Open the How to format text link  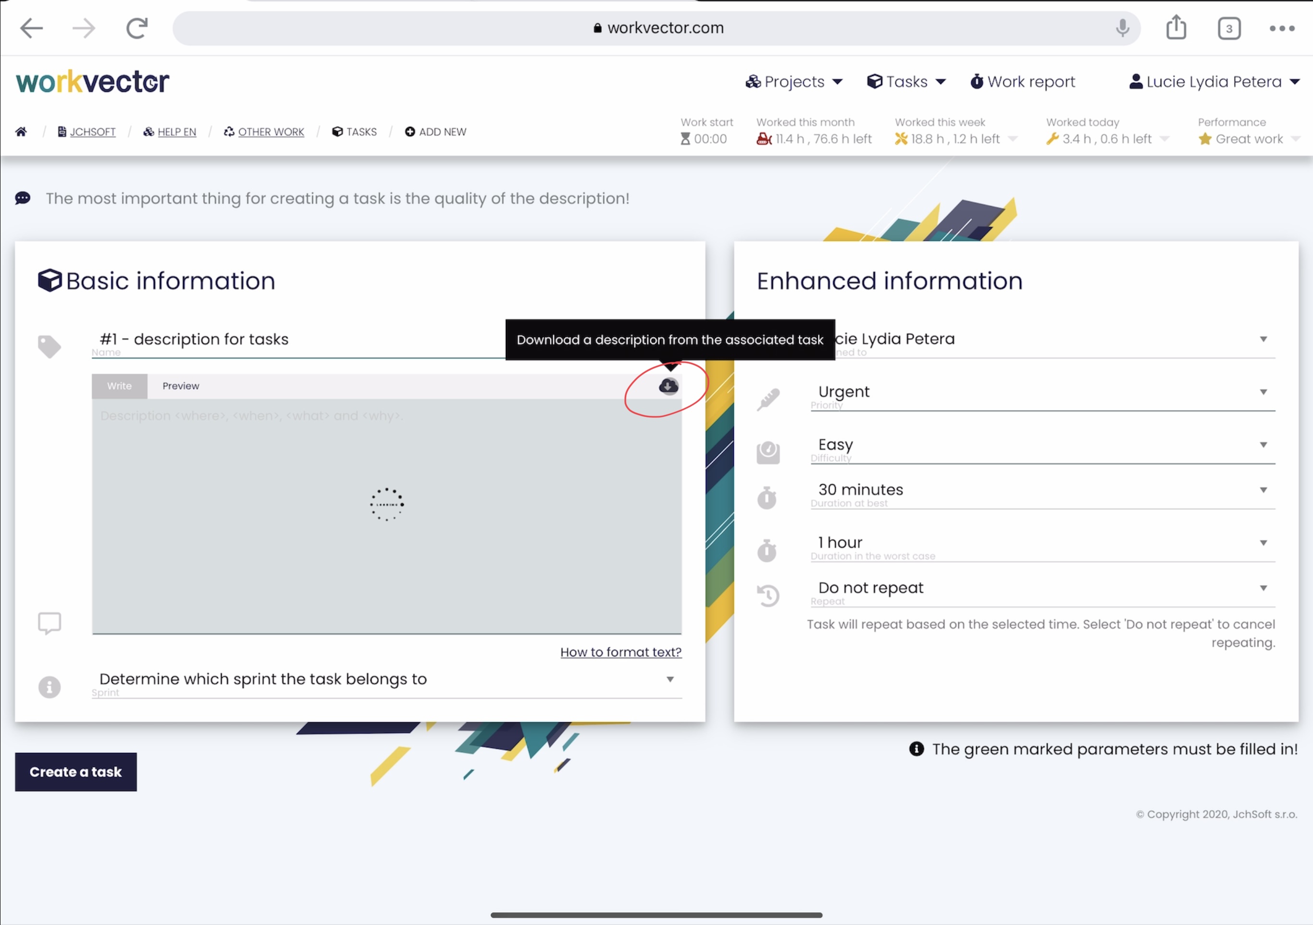(x=620, y=652)
